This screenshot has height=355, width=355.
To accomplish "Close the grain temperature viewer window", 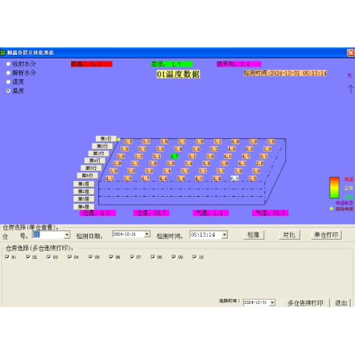I will pos(351,53).
